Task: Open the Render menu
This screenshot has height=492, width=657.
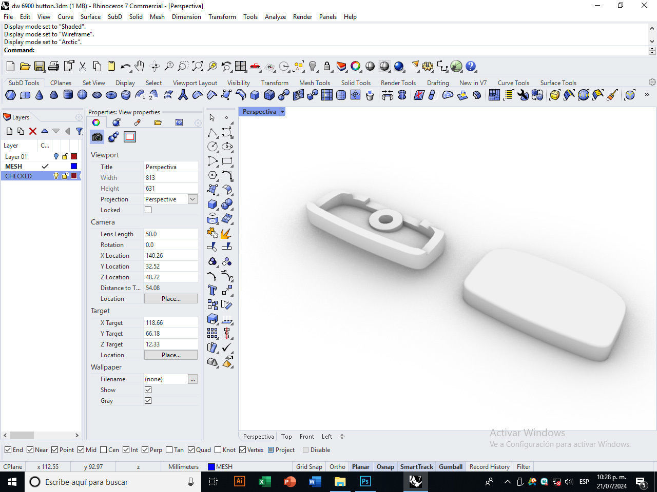Action: (x=302, y=17)
